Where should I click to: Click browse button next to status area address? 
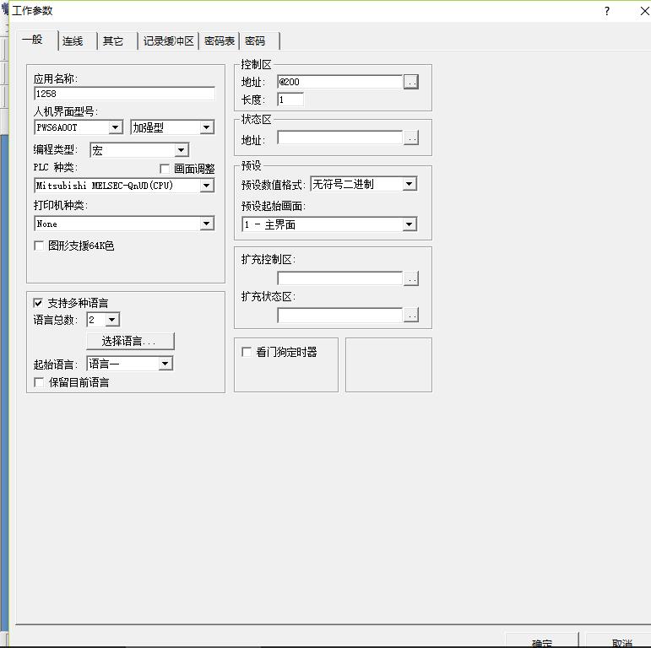pos(411,138)
